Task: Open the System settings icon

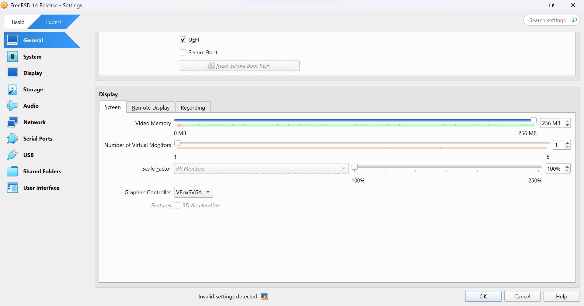Action: pos(12,57)
